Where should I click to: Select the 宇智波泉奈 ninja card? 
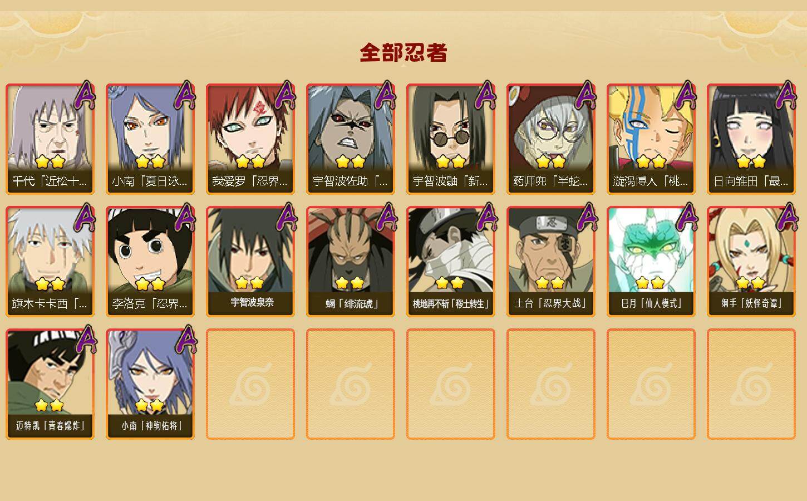click(250, 262)
